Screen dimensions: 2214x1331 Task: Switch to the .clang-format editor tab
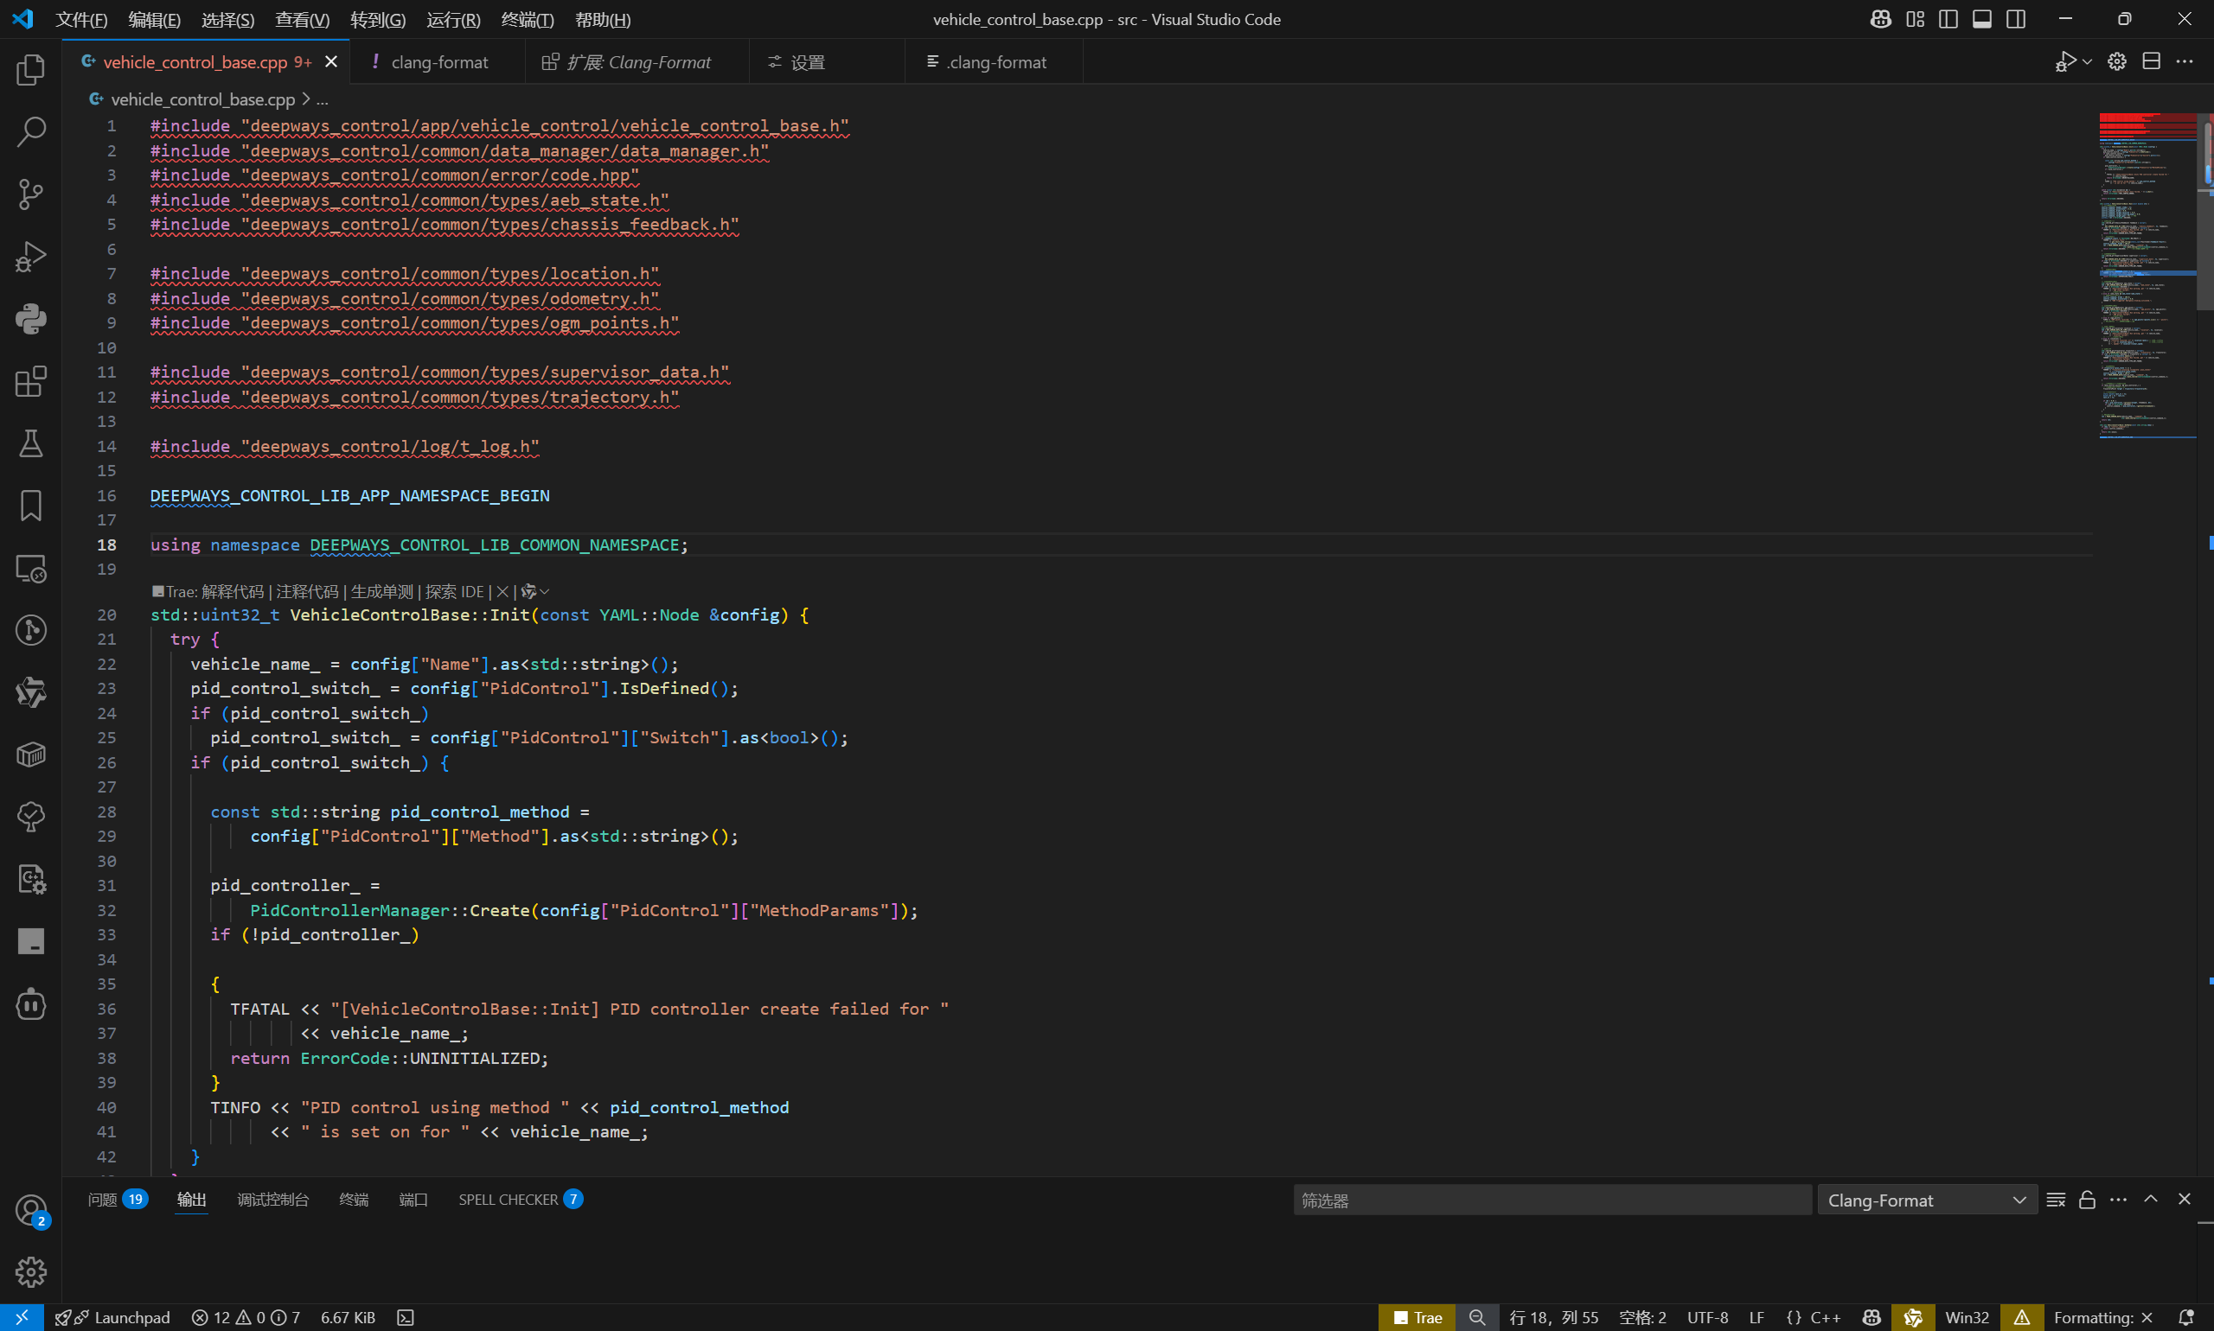coord(995,62)
